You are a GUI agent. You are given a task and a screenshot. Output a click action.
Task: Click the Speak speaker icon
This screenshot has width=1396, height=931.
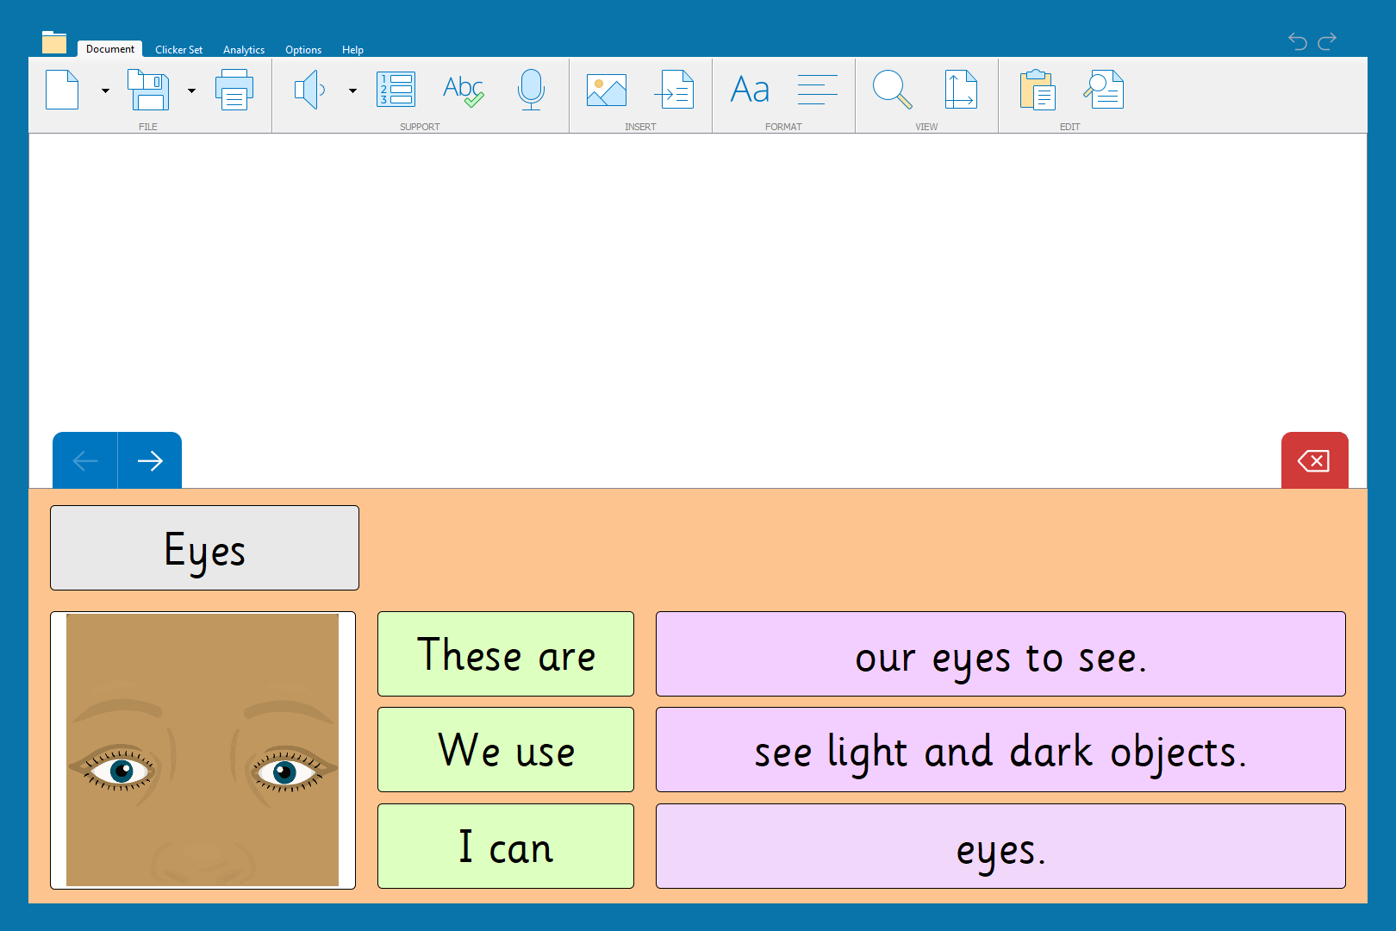309,90
